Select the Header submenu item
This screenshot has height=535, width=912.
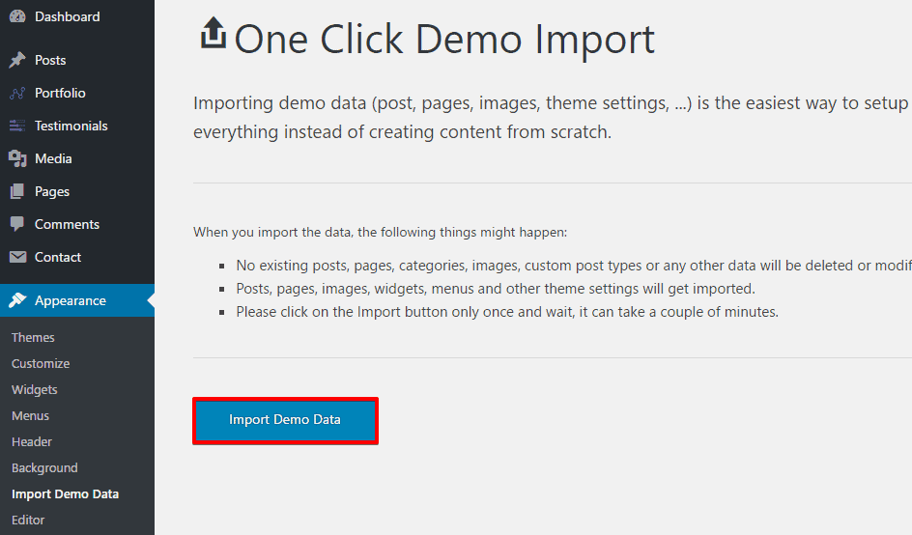click(x=32, y=441)
